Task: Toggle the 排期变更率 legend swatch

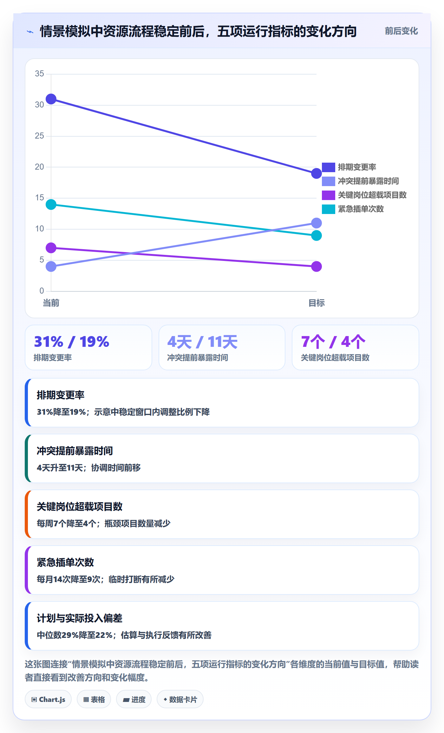Action: [x=328, y=167]
